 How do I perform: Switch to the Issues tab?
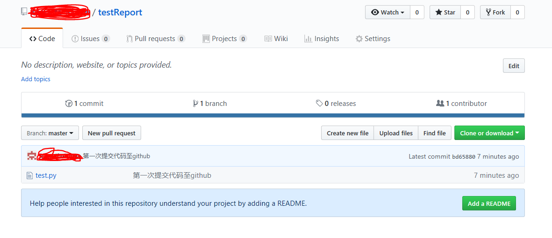pos(91,39)
